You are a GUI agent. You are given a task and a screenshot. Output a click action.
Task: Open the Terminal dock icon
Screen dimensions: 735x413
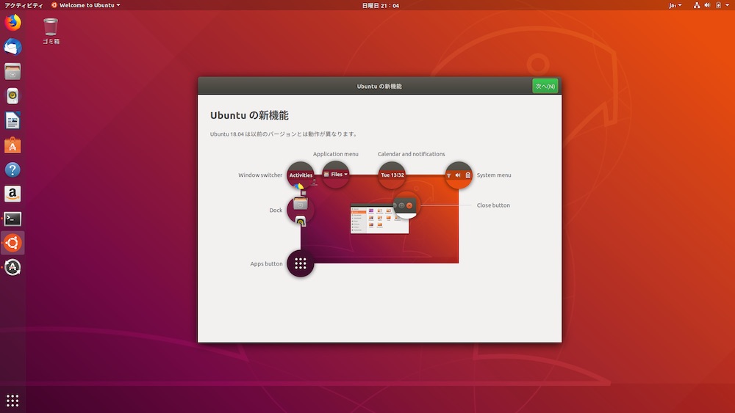12,219
